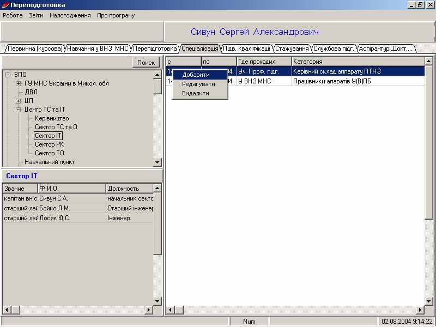Select employee Лосяк Ю.С. row
The height and width of the screenshot is (327, 436).
tap(78, 218)
